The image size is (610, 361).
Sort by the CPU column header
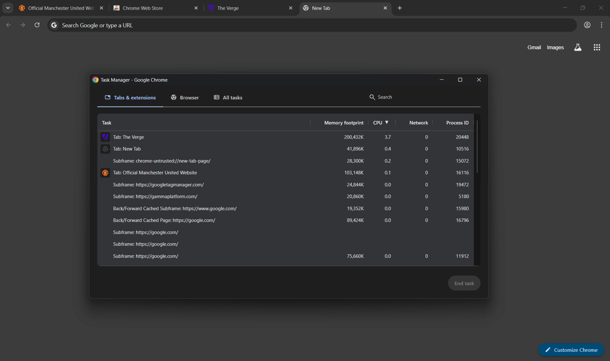(378, 122)
